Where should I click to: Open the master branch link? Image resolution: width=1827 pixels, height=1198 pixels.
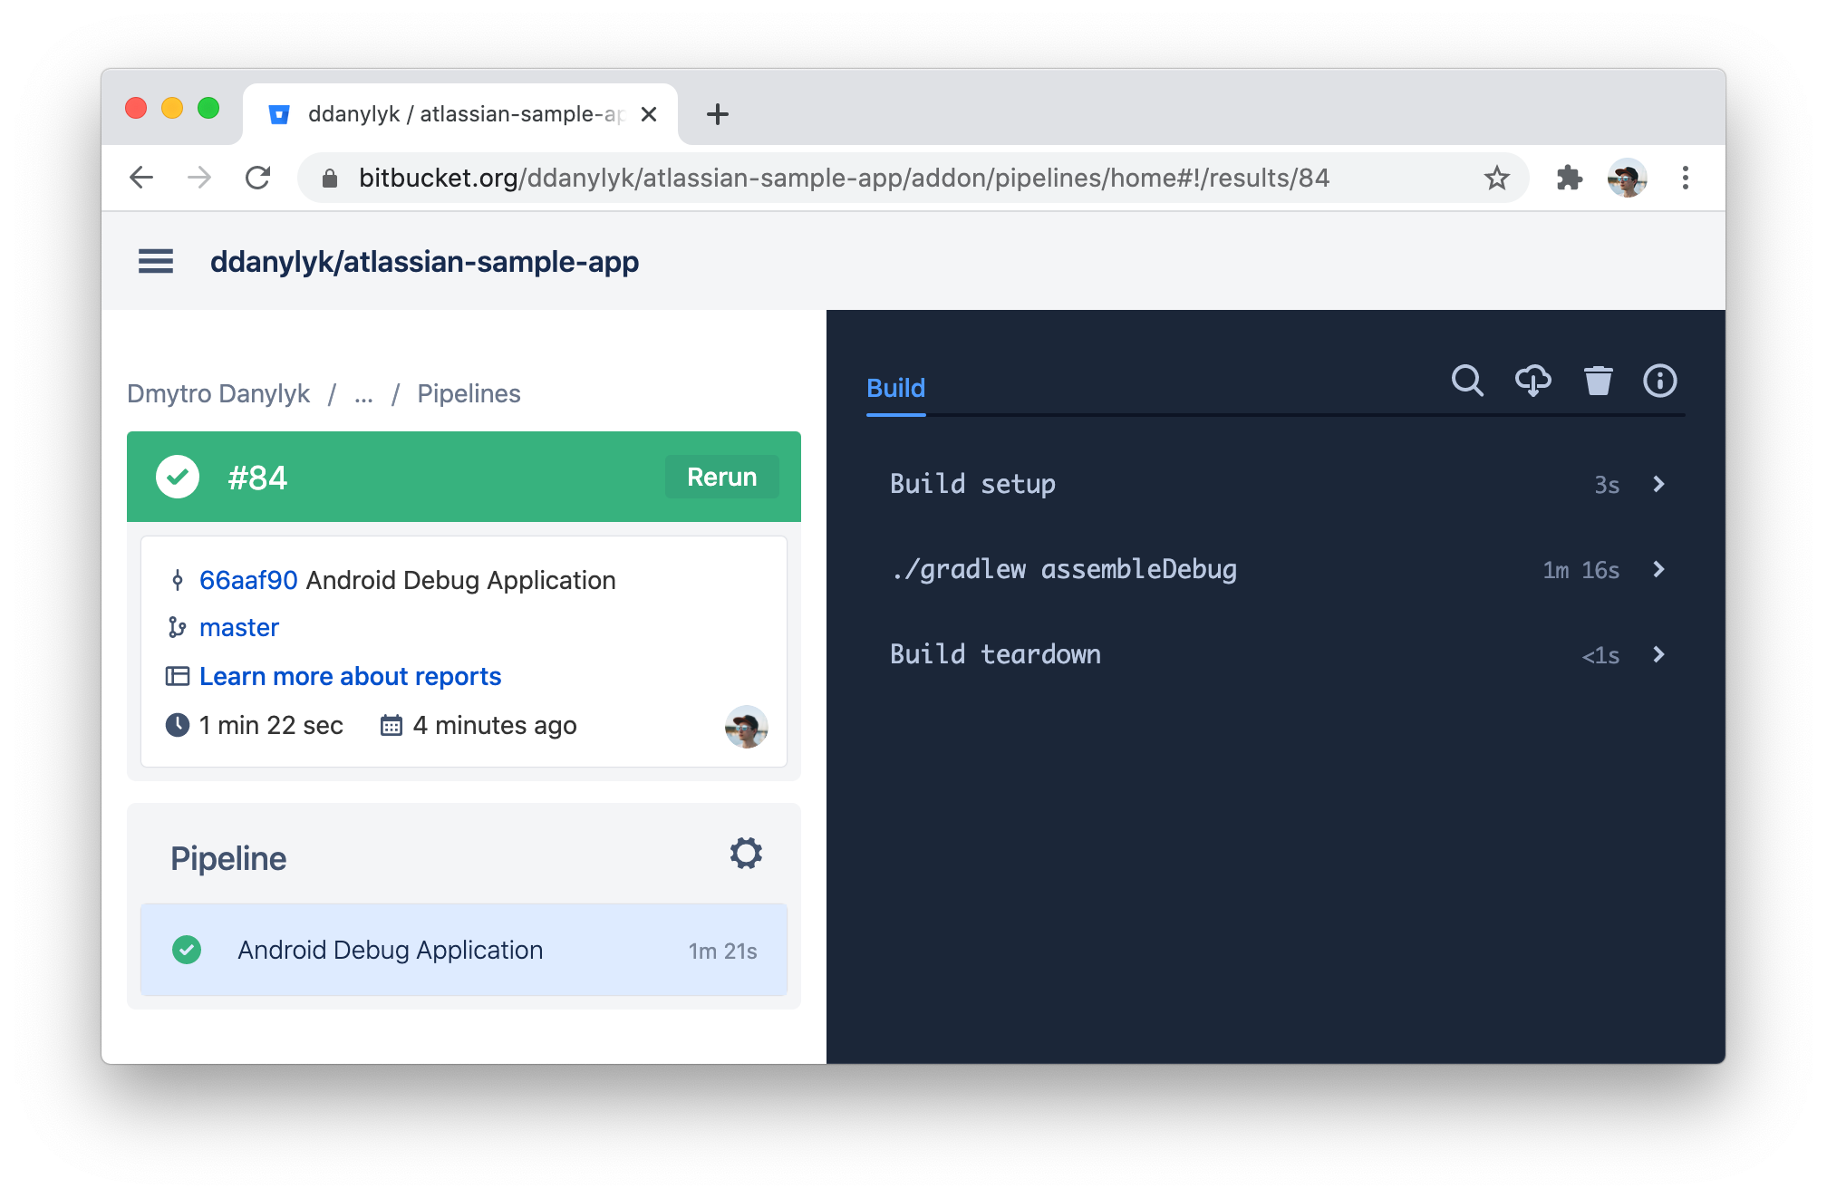(239, 627)
